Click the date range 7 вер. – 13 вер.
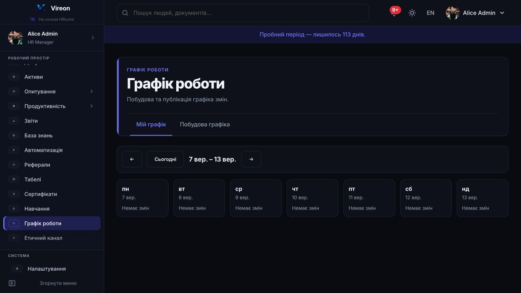The image size is (521, 293). pyautogui.click(x=212, y=160)
